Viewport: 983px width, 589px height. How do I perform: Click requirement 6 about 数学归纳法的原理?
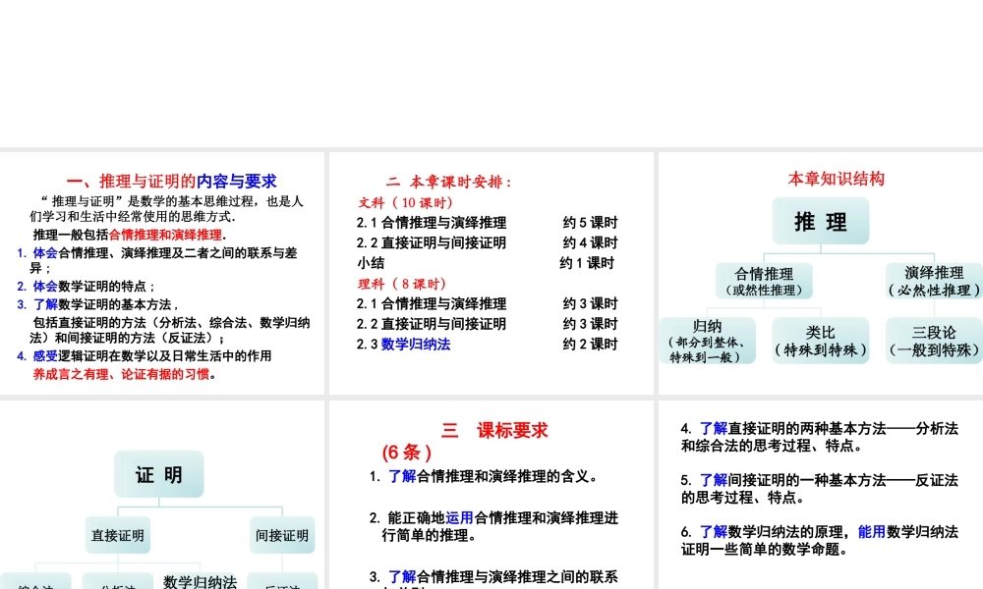point(820,540)
